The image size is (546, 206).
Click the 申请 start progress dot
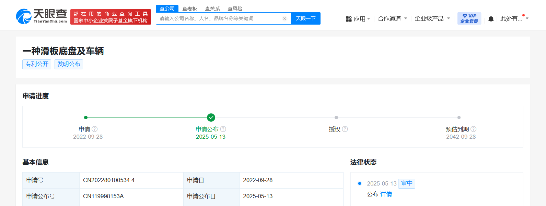pos(86,118)
